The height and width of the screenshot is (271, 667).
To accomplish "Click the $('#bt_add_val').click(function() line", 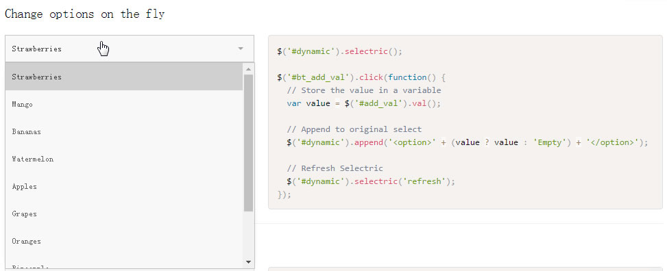I will tap(361, 77).
